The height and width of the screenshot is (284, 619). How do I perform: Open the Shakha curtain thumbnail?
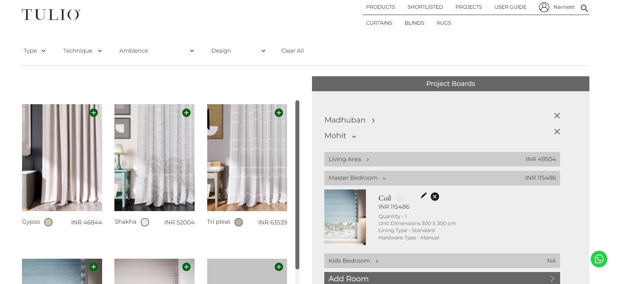[154, 157]
